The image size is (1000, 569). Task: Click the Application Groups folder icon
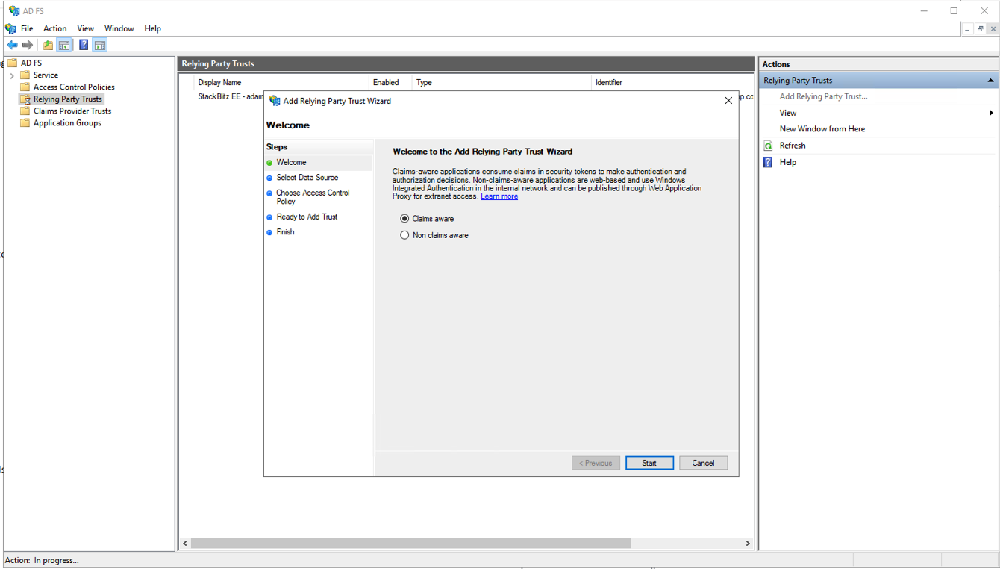coord(25,123)
